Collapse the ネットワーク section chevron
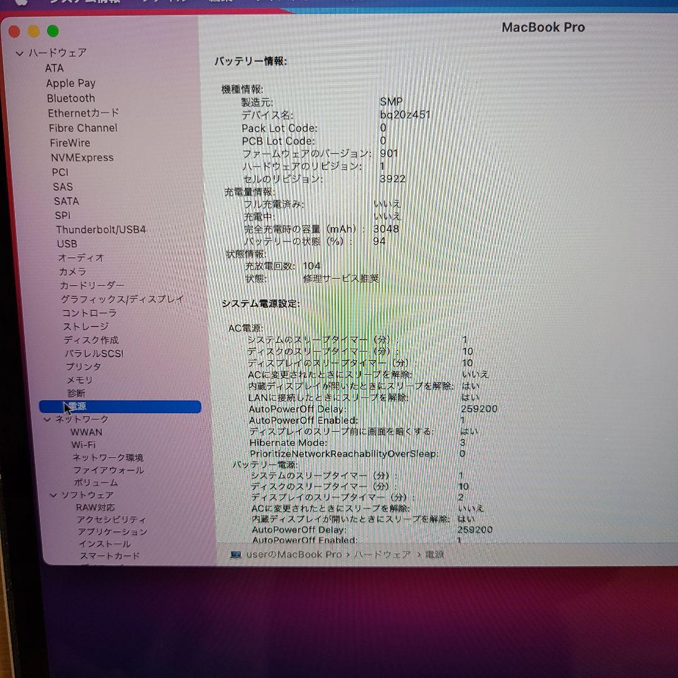The height and width of the screenshot is (678, 678). [x=48, y=419]
